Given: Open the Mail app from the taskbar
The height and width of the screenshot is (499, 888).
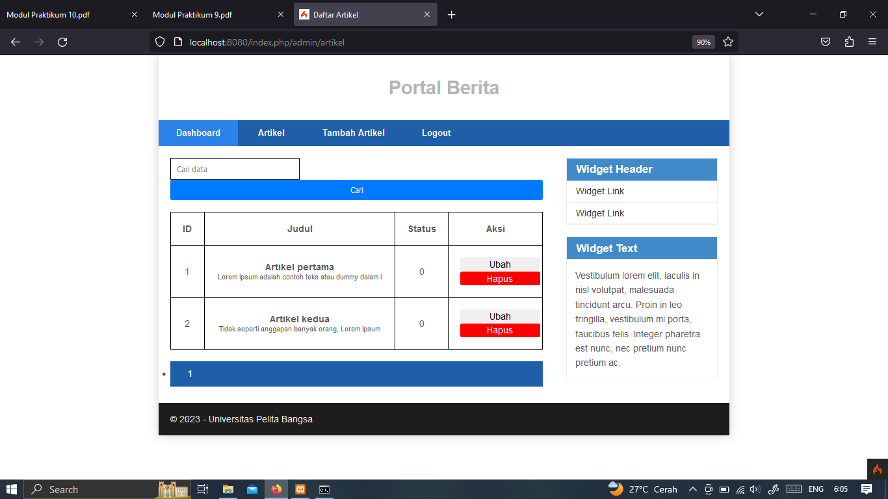Looking at the screenshot, I should [252, 489].
